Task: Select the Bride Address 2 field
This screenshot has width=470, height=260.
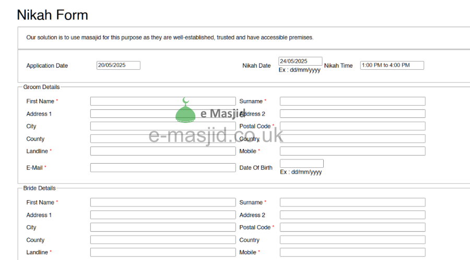Action: (352, 215)
